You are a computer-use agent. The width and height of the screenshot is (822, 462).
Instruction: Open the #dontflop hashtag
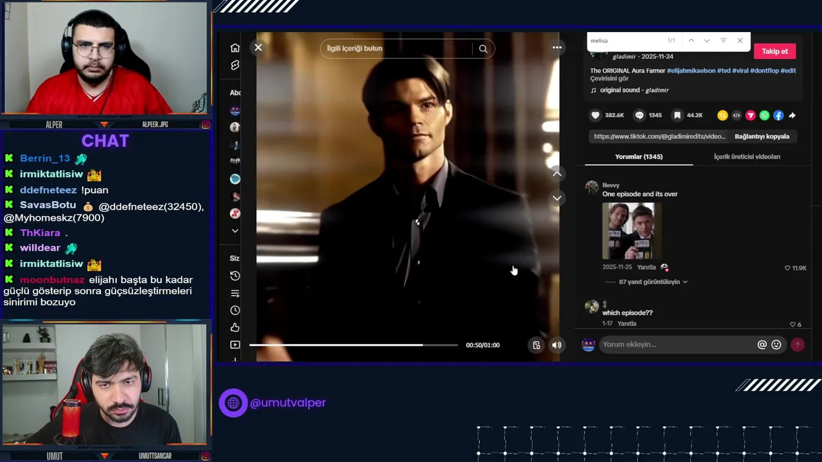(x=764, y=71)
